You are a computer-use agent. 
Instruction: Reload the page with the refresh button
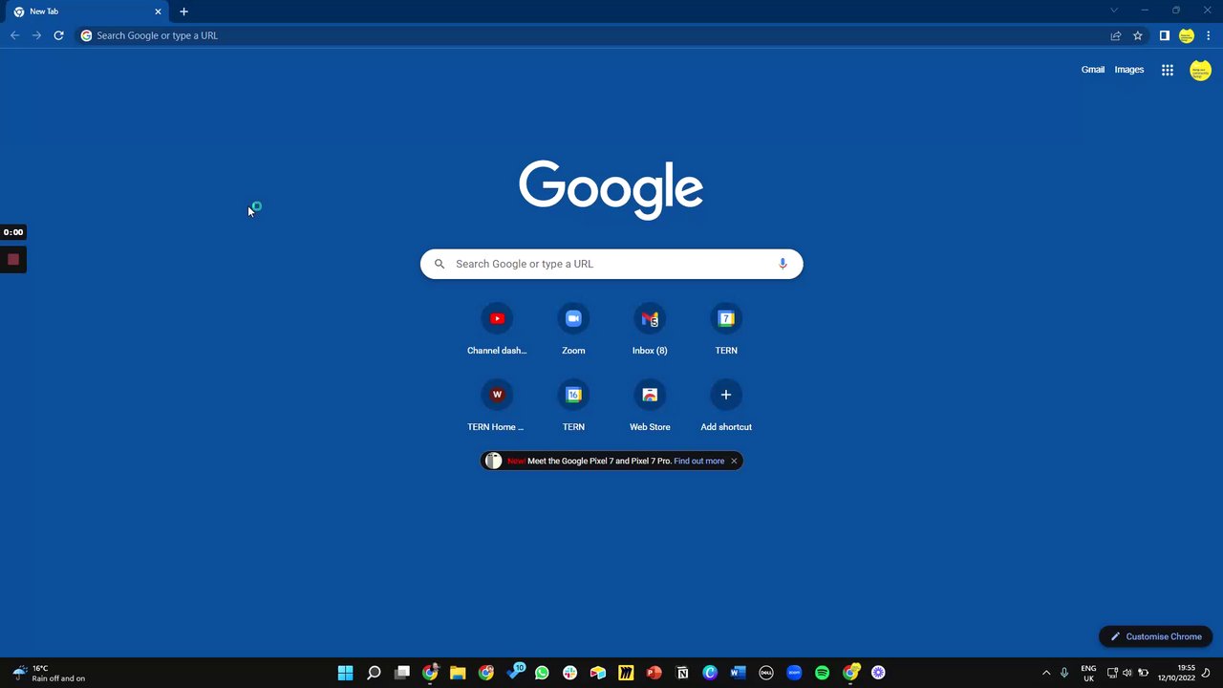[58, 35]
